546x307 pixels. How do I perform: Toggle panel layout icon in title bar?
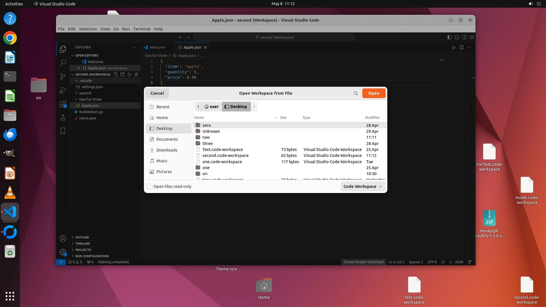point(457,37)
